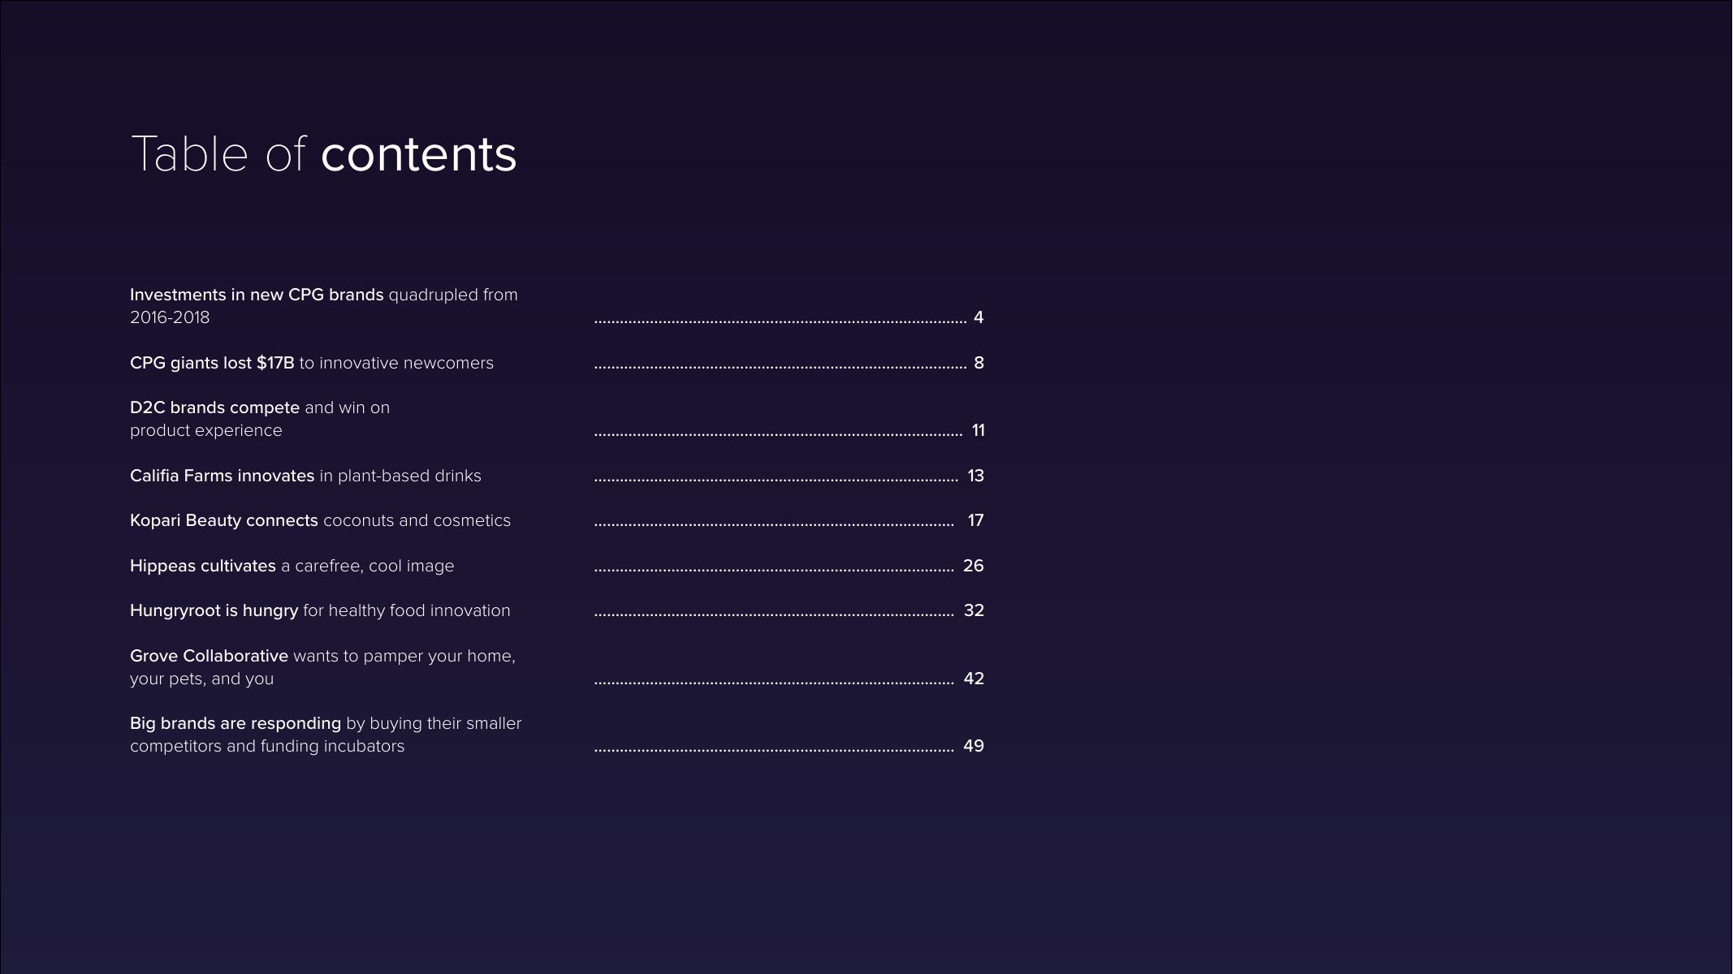
Task: Click page number 26
Action: tap(973, 566)
